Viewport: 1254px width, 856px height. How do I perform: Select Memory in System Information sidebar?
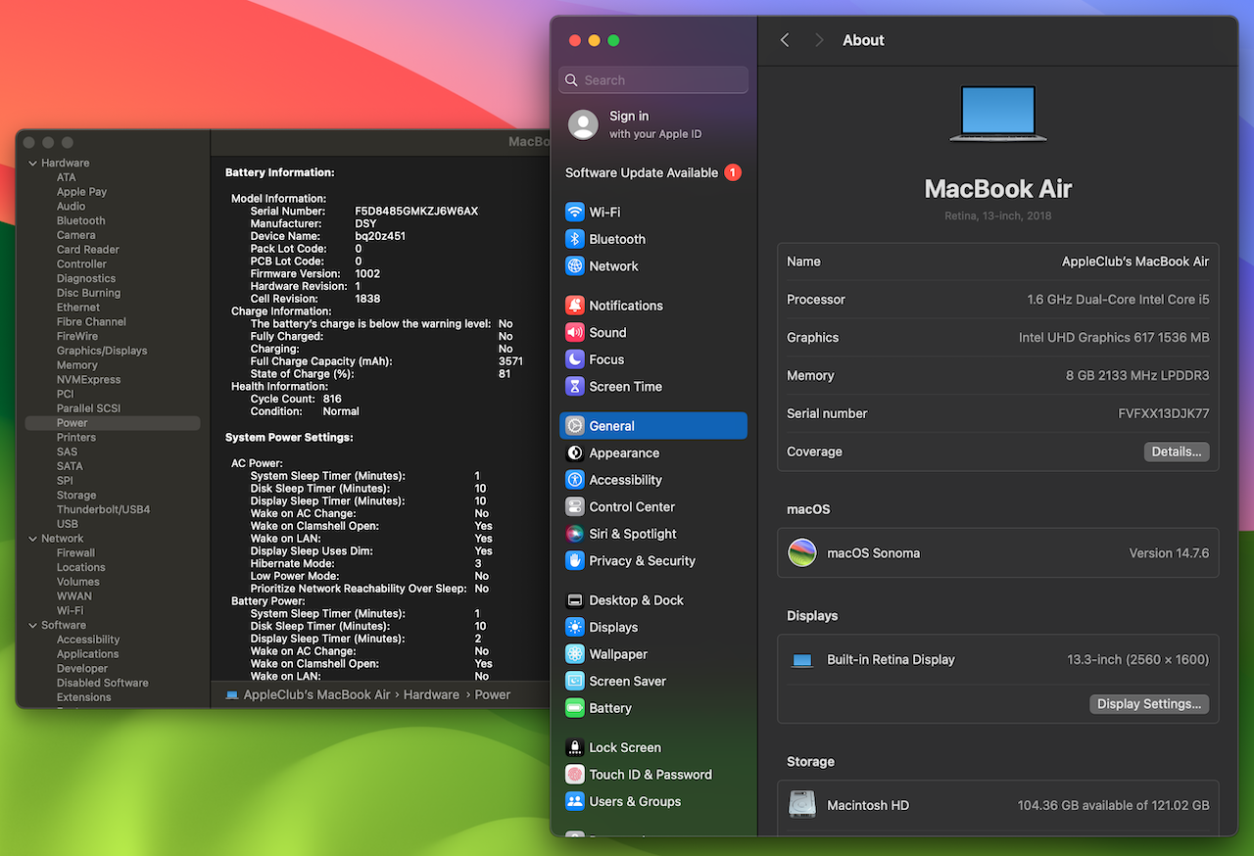(77, 365)
